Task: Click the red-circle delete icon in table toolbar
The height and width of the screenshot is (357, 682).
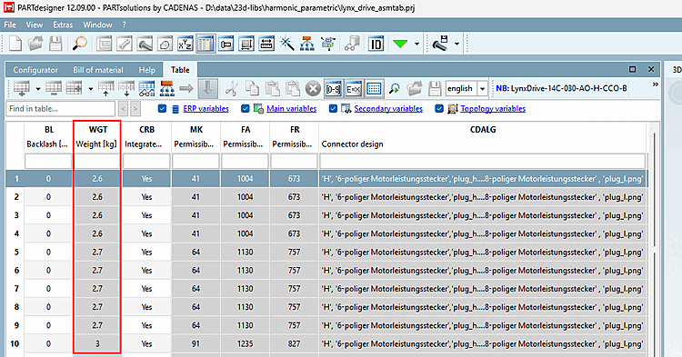Action: click(x=312, y=89)
